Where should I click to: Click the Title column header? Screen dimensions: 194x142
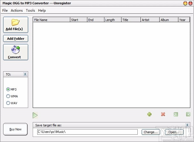131,20
